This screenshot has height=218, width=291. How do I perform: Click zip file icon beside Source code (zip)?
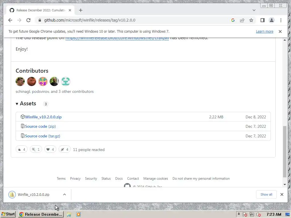[23, 126]
